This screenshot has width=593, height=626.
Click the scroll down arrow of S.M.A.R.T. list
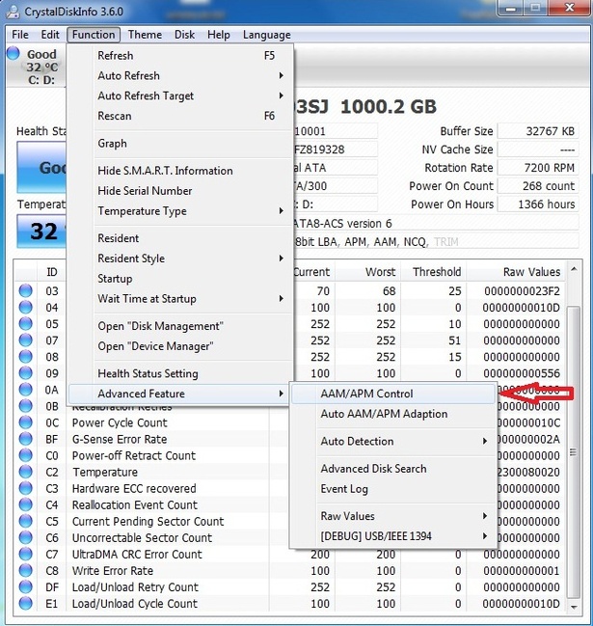(574, 607)
